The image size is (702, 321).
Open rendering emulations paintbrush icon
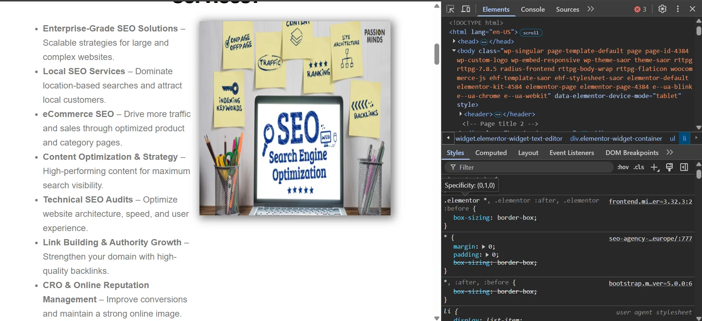pos(669,167)
